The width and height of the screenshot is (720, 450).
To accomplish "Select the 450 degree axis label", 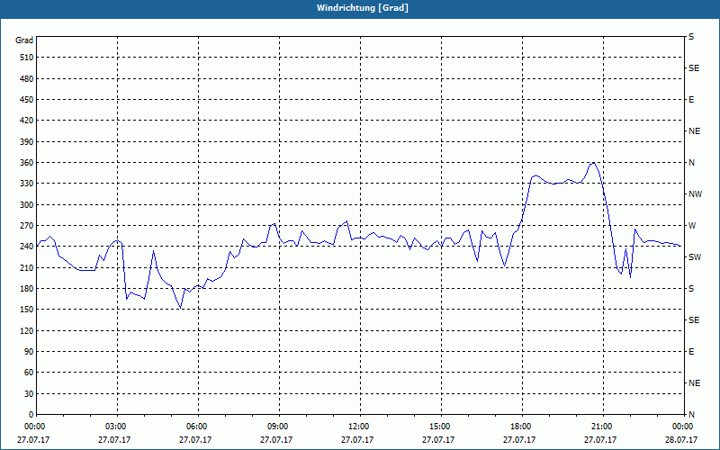I will pos(26,100).
